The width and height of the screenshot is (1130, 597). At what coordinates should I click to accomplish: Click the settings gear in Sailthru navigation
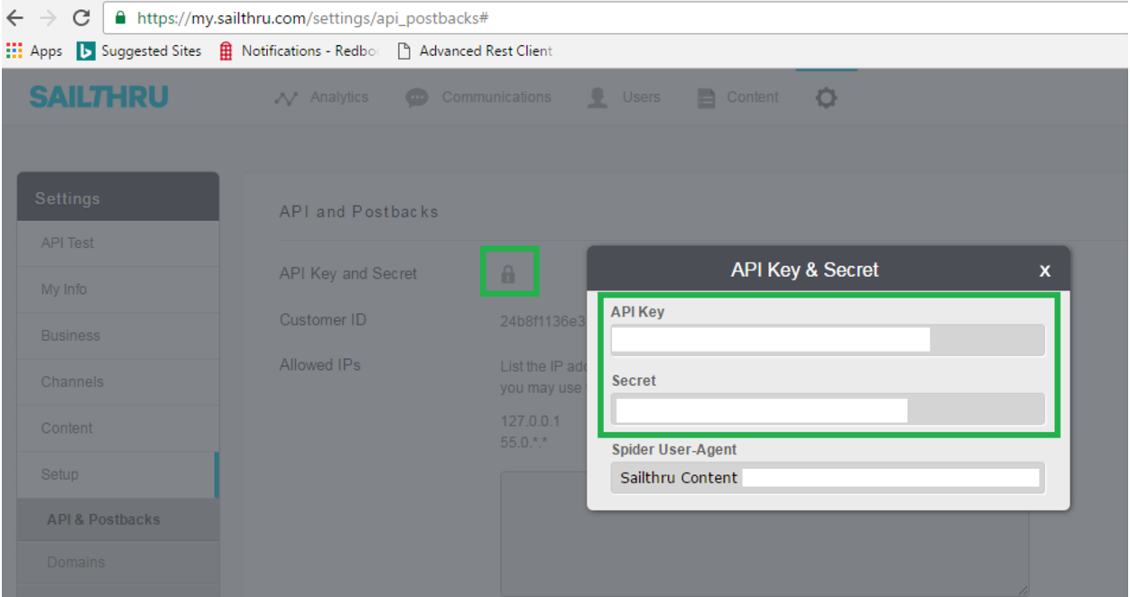pyautogui.click(x=825, y=96)
